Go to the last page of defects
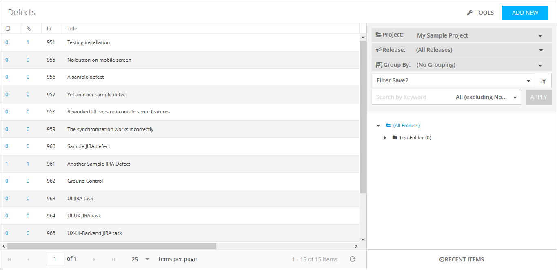Viewport: 557px width, 270px height. [x=113, y=259]
